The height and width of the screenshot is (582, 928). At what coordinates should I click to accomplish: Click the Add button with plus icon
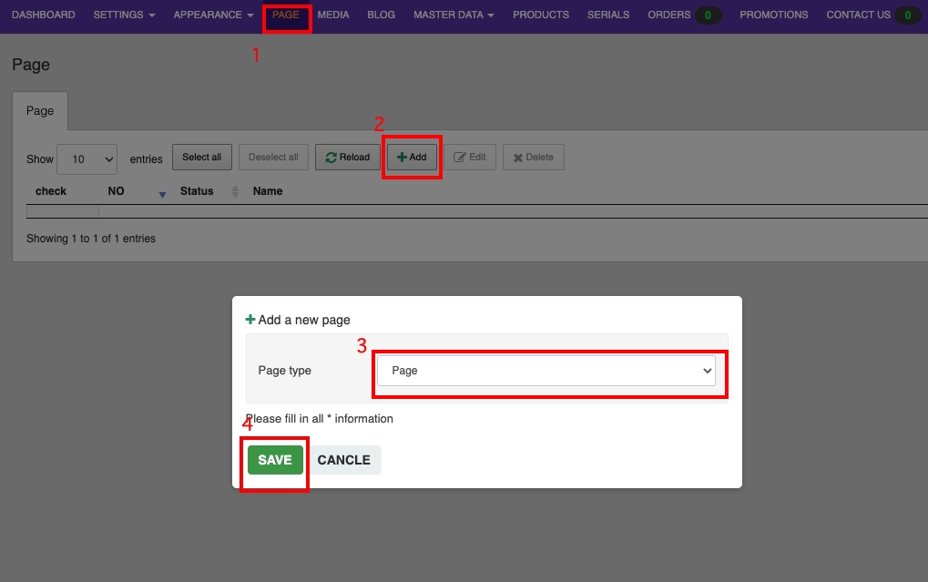coord(413,157)
